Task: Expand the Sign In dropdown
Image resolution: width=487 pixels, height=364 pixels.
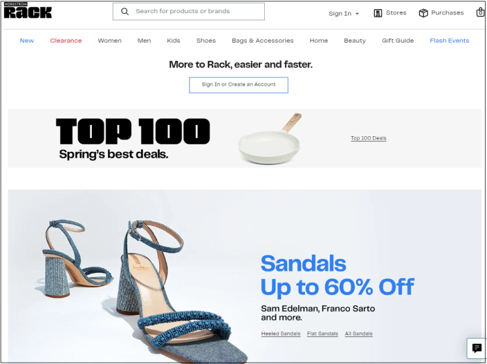Action: 343,14
